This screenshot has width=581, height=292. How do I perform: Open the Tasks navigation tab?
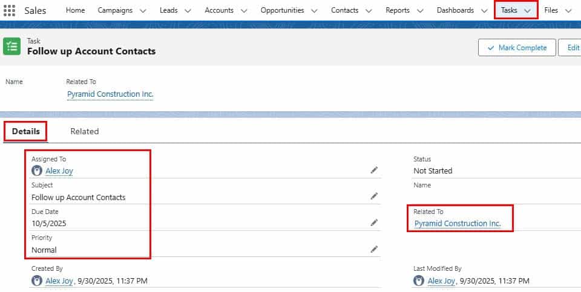(509, 10)
